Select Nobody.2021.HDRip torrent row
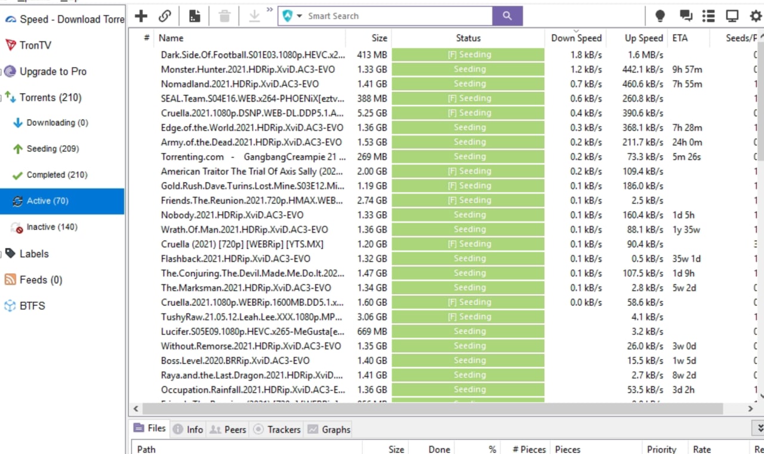 [x=443, y=215]
